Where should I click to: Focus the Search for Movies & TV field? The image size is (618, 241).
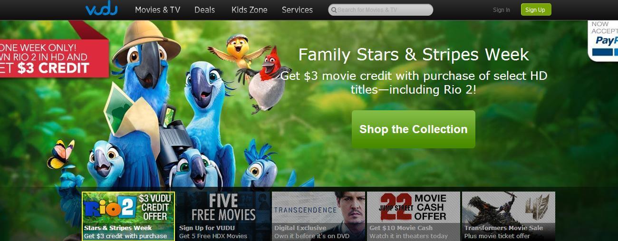tap(381, 10)
